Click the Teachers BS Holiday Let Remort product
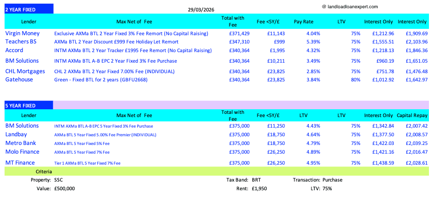Image resolution: width=434 pixels, height=198 pixels. point(116,42)
